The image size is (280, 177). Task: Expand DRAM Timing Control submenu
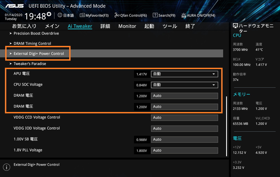32,43
